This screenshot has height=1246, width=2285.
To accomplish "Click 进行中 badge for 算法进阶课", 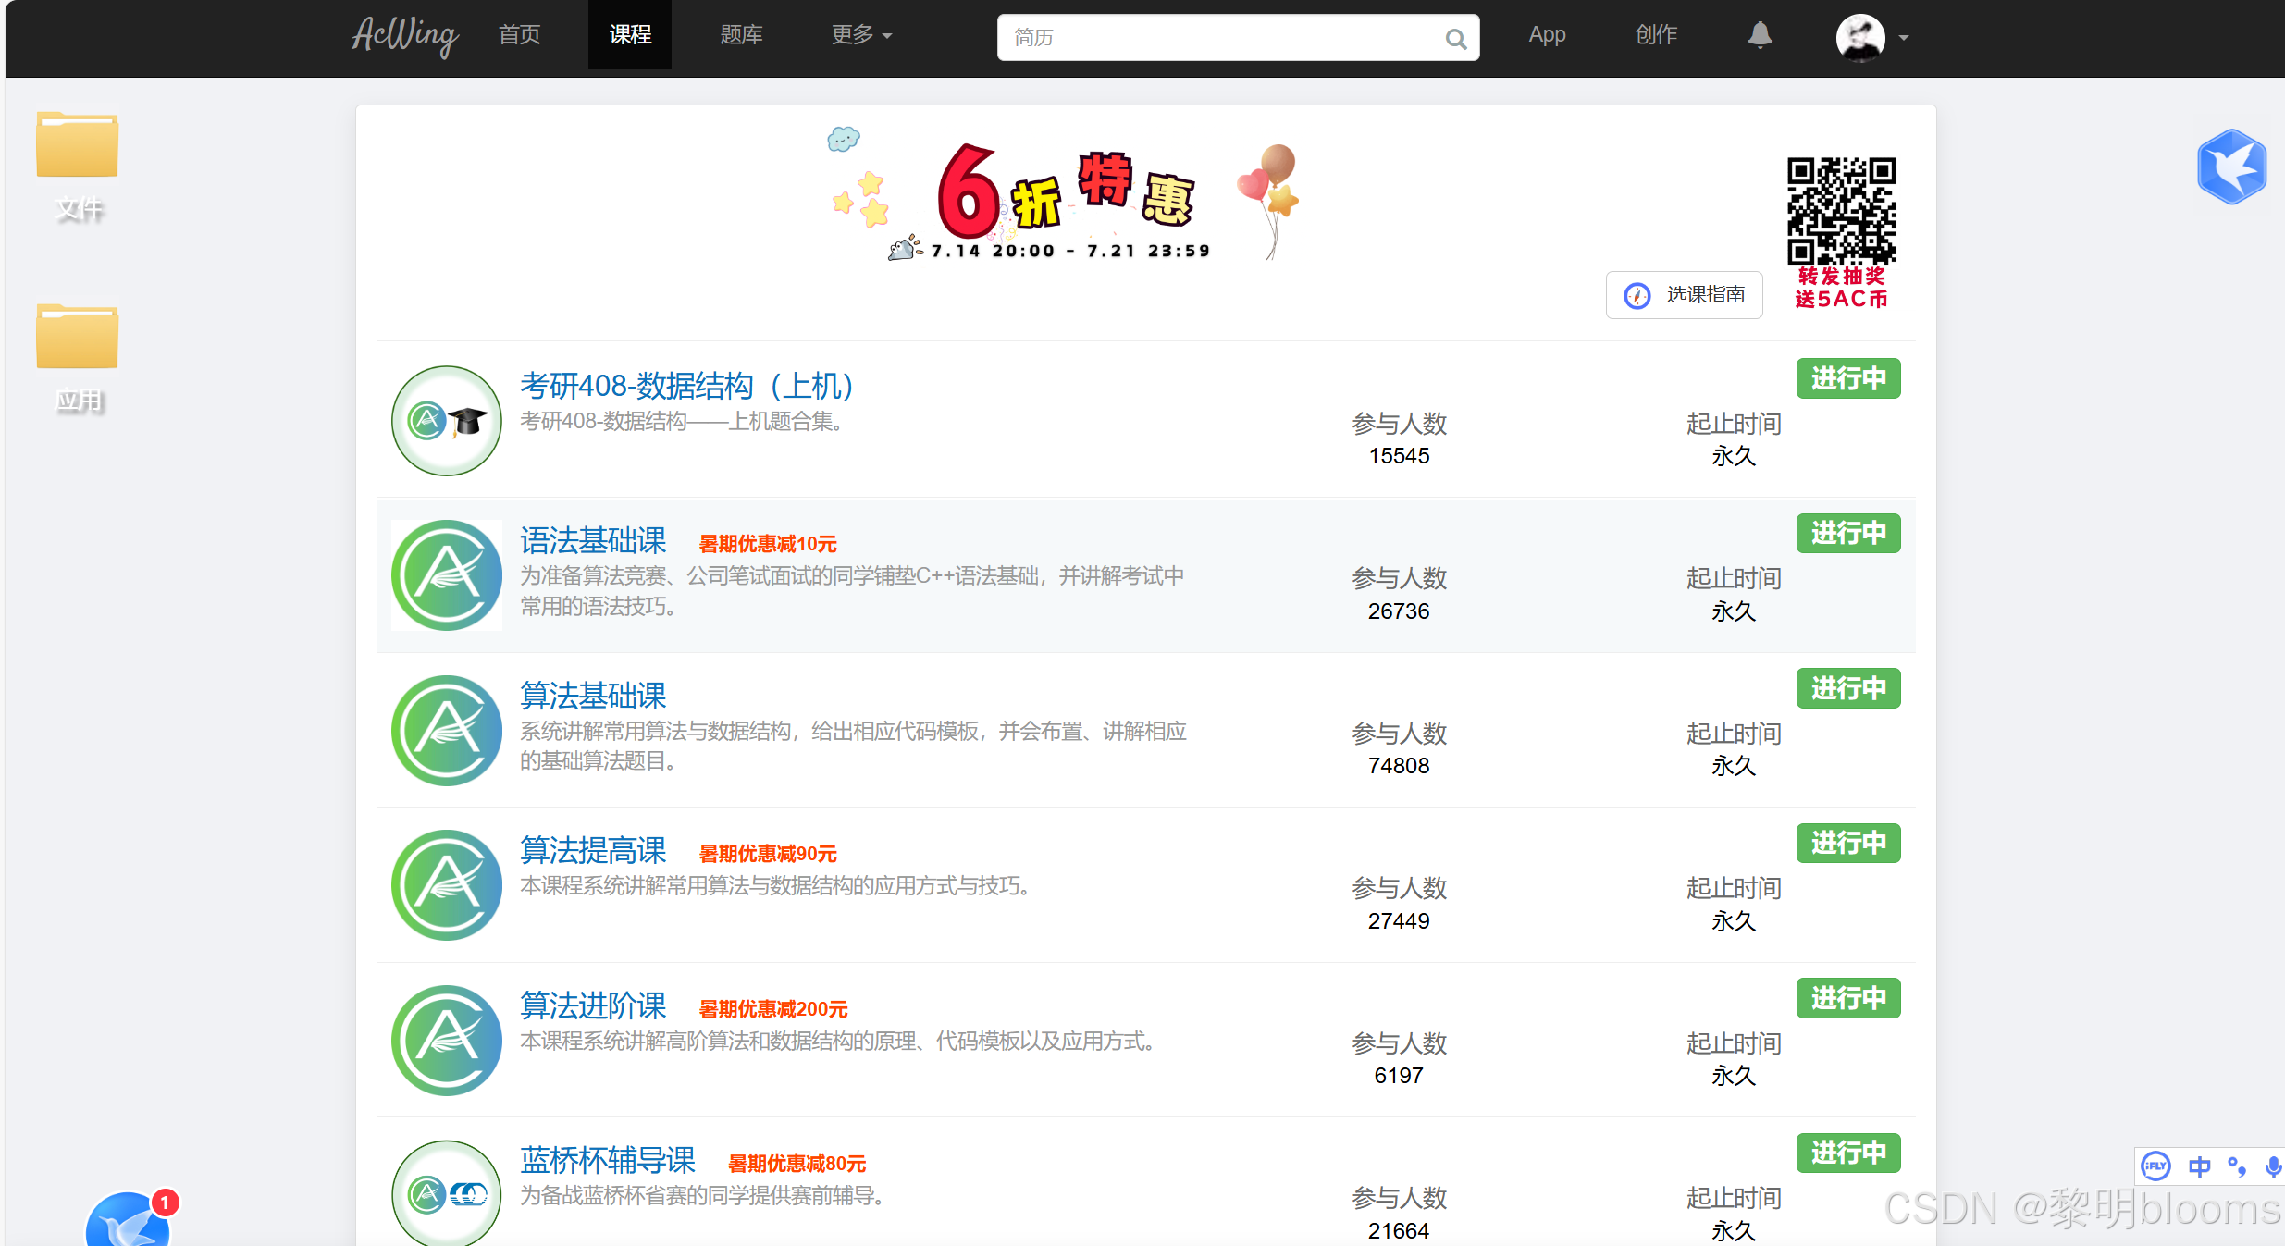I will click(1848, 998).
